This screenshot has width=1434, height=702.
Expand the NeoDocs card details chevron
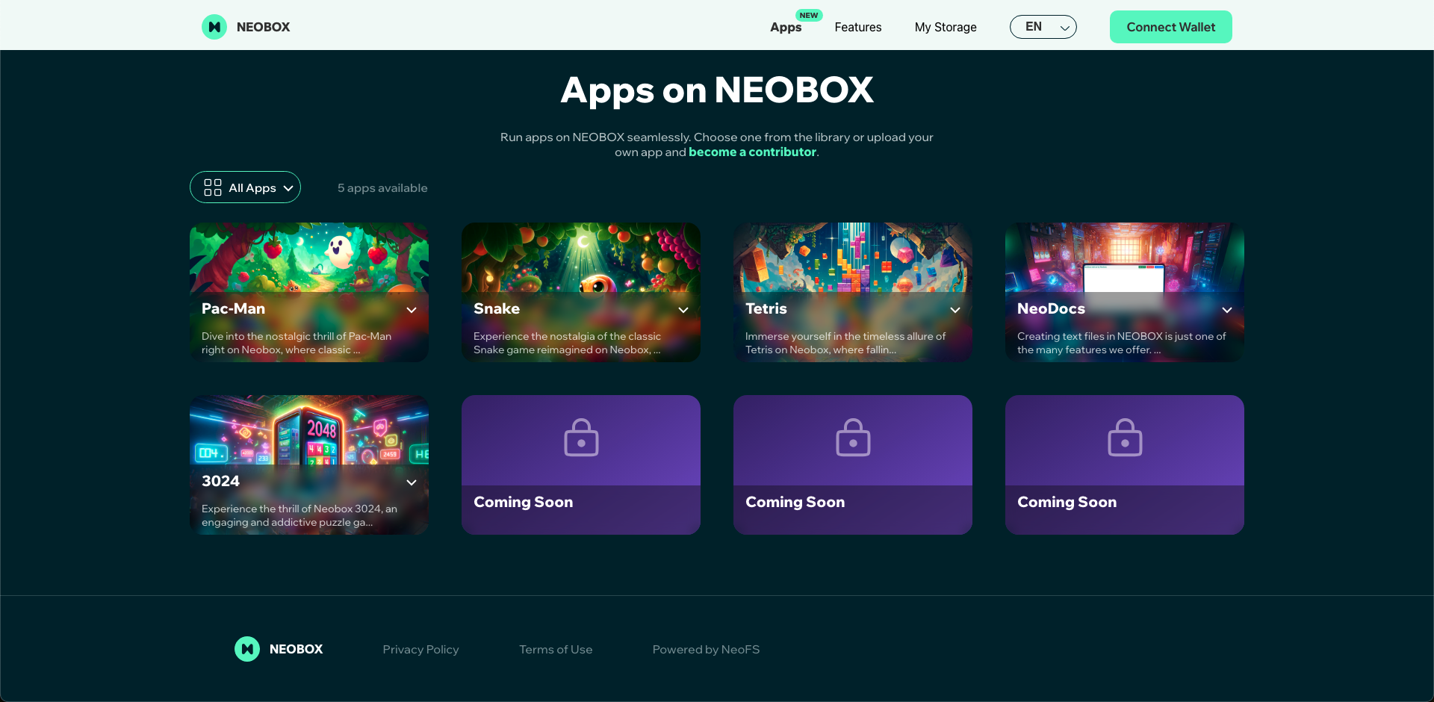[x=1227, y=310]
